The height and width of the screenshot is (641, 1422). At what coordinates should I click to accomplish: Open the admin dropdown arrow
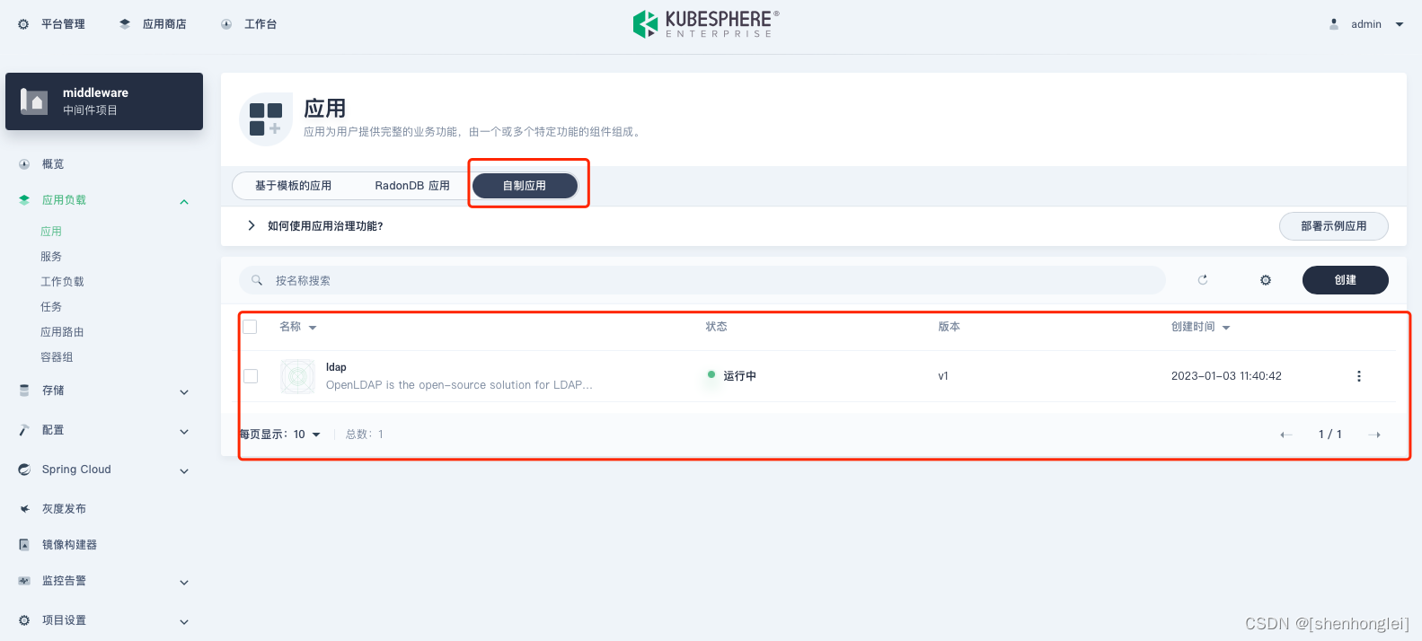click(1400, 24)
